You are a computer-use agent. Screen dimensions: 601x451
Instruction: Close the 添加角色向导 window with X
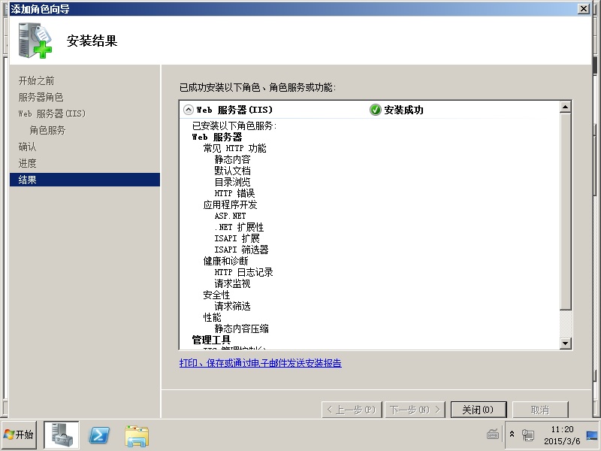click(x=584, y=9)
